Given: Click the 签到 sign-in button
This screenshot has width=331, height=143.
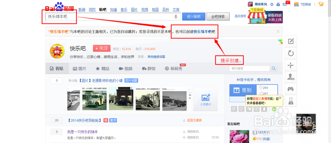Looking at the screenshot, I should tap(243, 90).
